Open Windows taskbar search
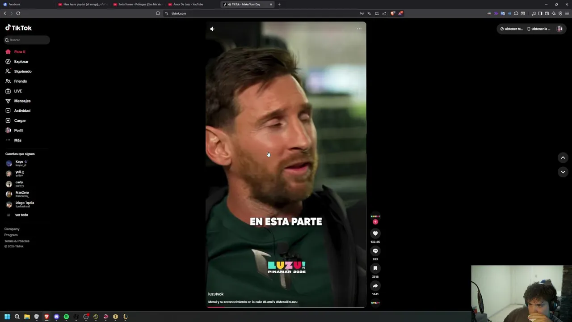Viewport: 572px width, 322px height. [17, 317]
